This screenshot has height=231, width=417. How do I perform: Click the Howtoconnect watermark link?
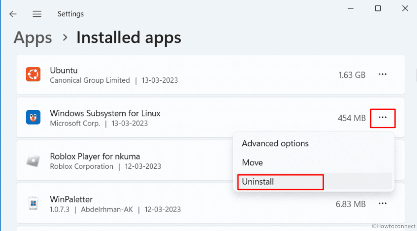pyautogui.click(x=393, y=226)
